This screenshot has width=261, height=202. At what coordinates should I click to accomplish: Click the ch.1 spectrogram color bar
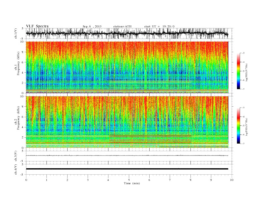tap(239, 71)
